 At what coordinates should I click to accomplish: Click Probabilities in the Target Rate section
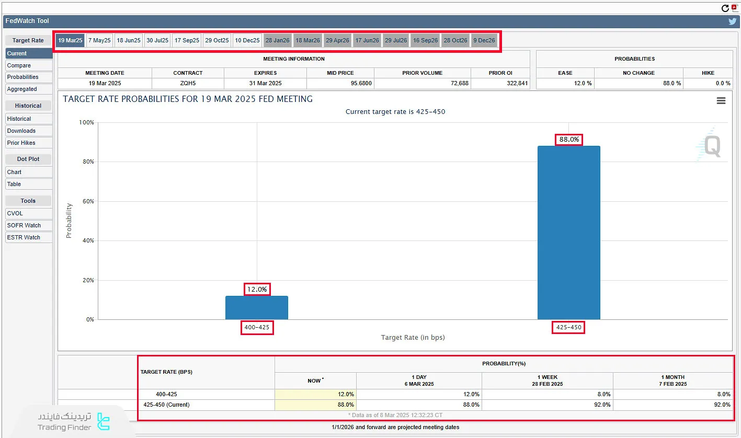pyautogui.click(x=29, y=77)
